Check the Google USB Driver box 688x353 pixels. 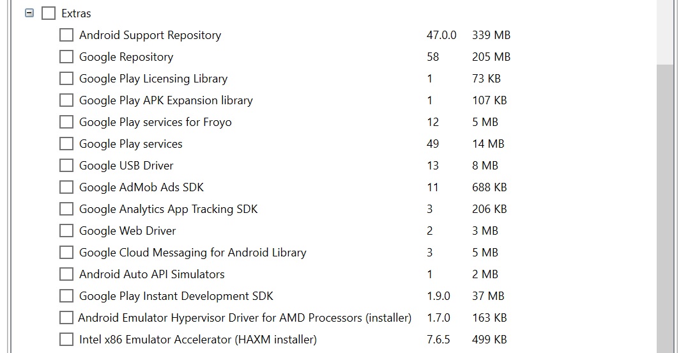click(66, 165)
